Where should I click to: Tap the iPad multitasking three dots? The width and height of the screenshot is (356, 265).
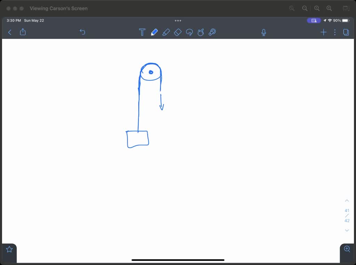tap(178, 21)
